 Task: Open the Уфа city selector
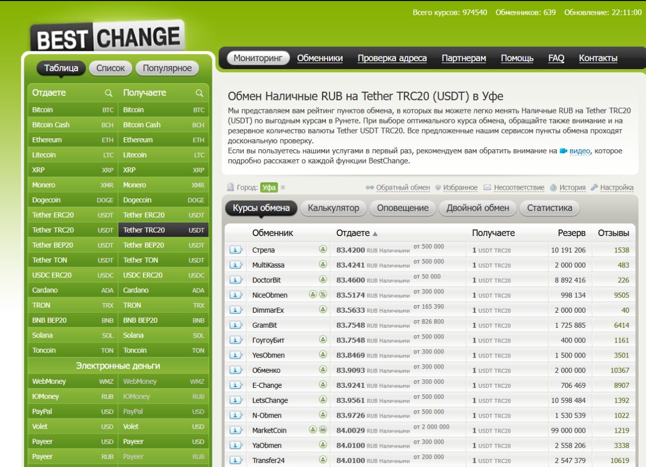point(269,188)
